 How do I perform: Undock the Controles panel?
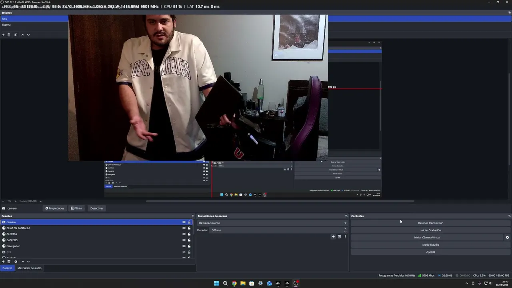coord(509,216)
